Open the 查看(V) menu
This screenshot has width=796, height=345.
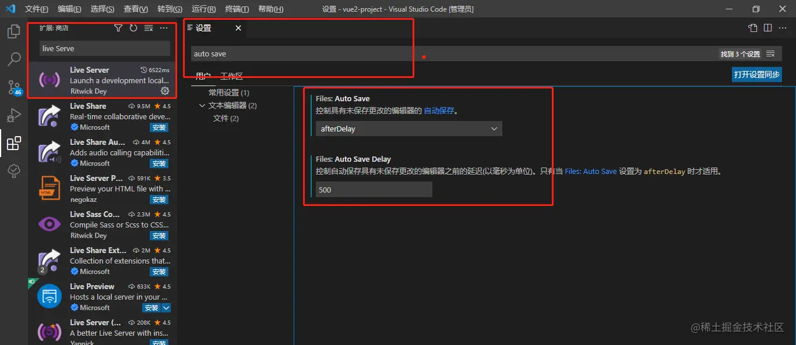[x=136, y=9]
